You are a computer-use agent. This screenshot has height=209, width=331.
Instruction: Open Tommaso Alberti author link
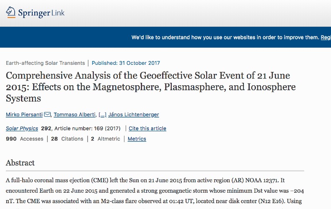(75, 115)
